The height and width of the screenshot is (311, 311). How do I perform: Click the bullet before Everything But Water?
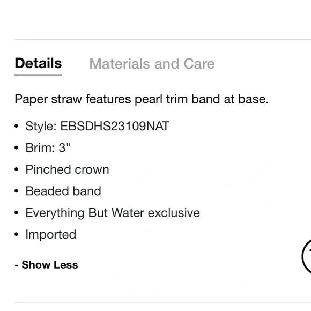point(17,213)
